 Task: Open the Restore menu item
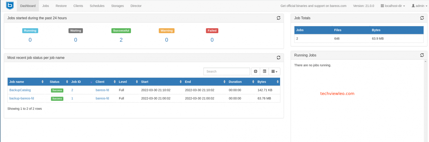tap(61, 6)
